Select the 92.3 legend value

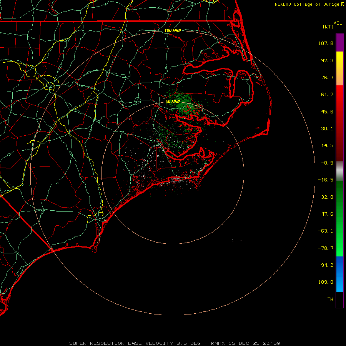327,60
